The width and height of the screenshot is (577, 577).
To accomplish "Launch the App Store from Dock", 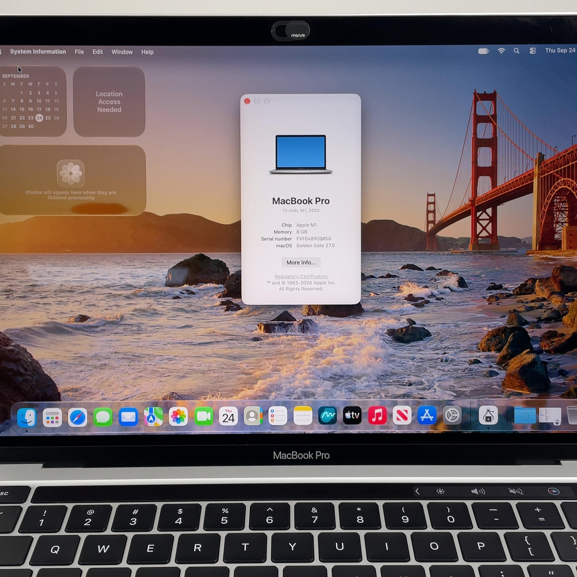I will coord(427,415).
